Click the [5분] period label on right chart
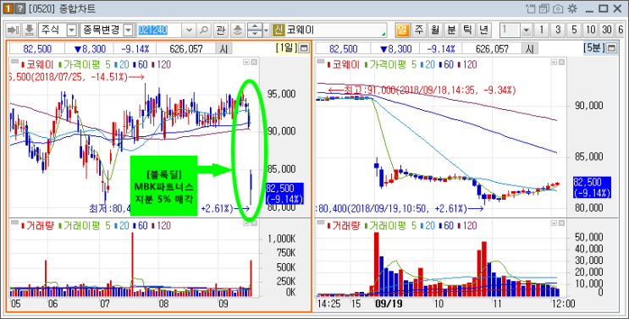 coord(594,48)
